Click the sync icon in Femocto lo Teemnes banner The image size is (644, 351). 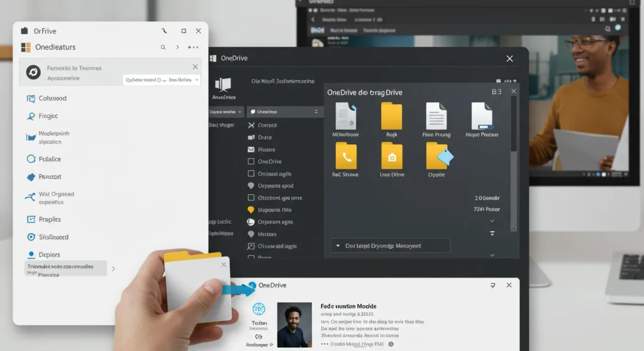pos(33,73)
